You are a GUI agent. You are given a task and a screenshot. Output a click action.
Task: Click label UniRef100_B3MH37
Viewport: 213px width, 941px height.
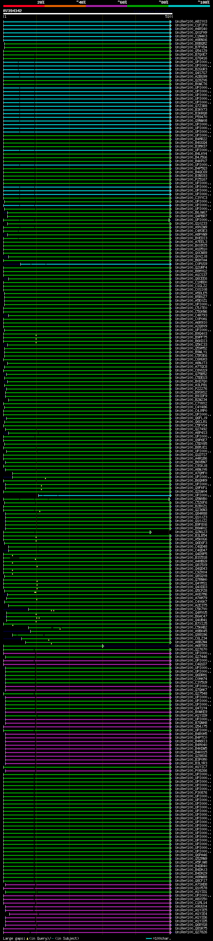[x=191, y=147]
